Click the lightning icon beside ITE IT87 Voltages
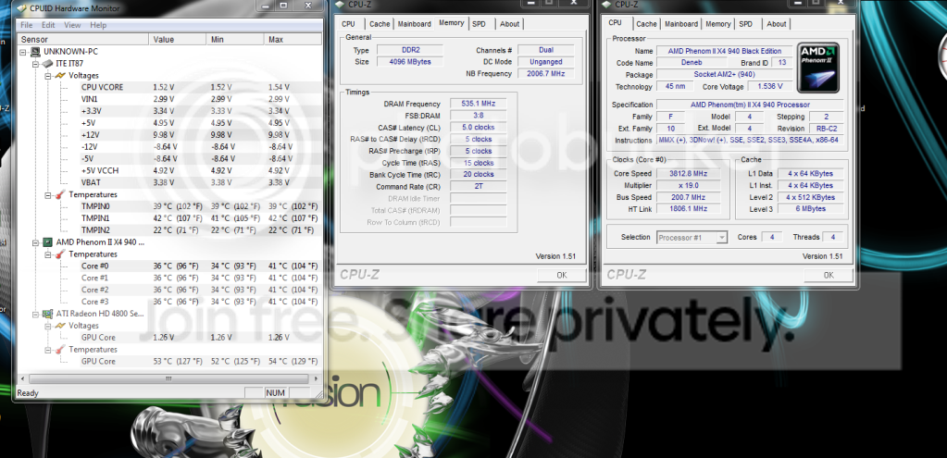 tap(60, 76)
